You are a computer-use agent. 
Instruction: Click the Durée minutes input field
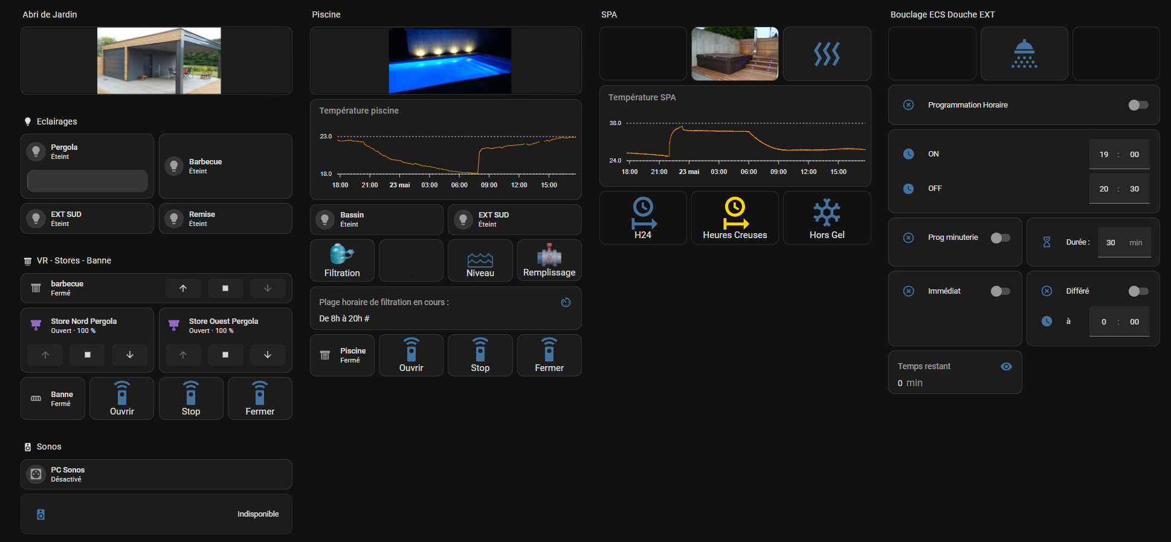pyautogui.click(x=1111, y=242)
